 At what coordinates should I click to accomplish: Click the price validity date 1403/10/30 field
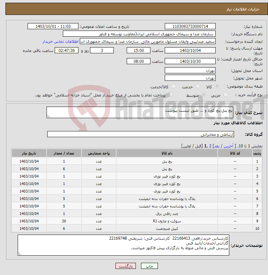(x=190, y=61)
